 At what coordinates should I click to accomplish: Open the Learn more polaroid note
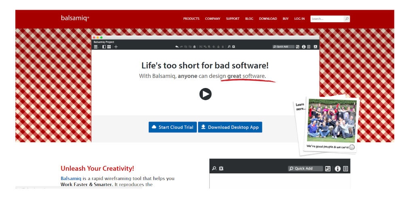(x=301, y=107)
